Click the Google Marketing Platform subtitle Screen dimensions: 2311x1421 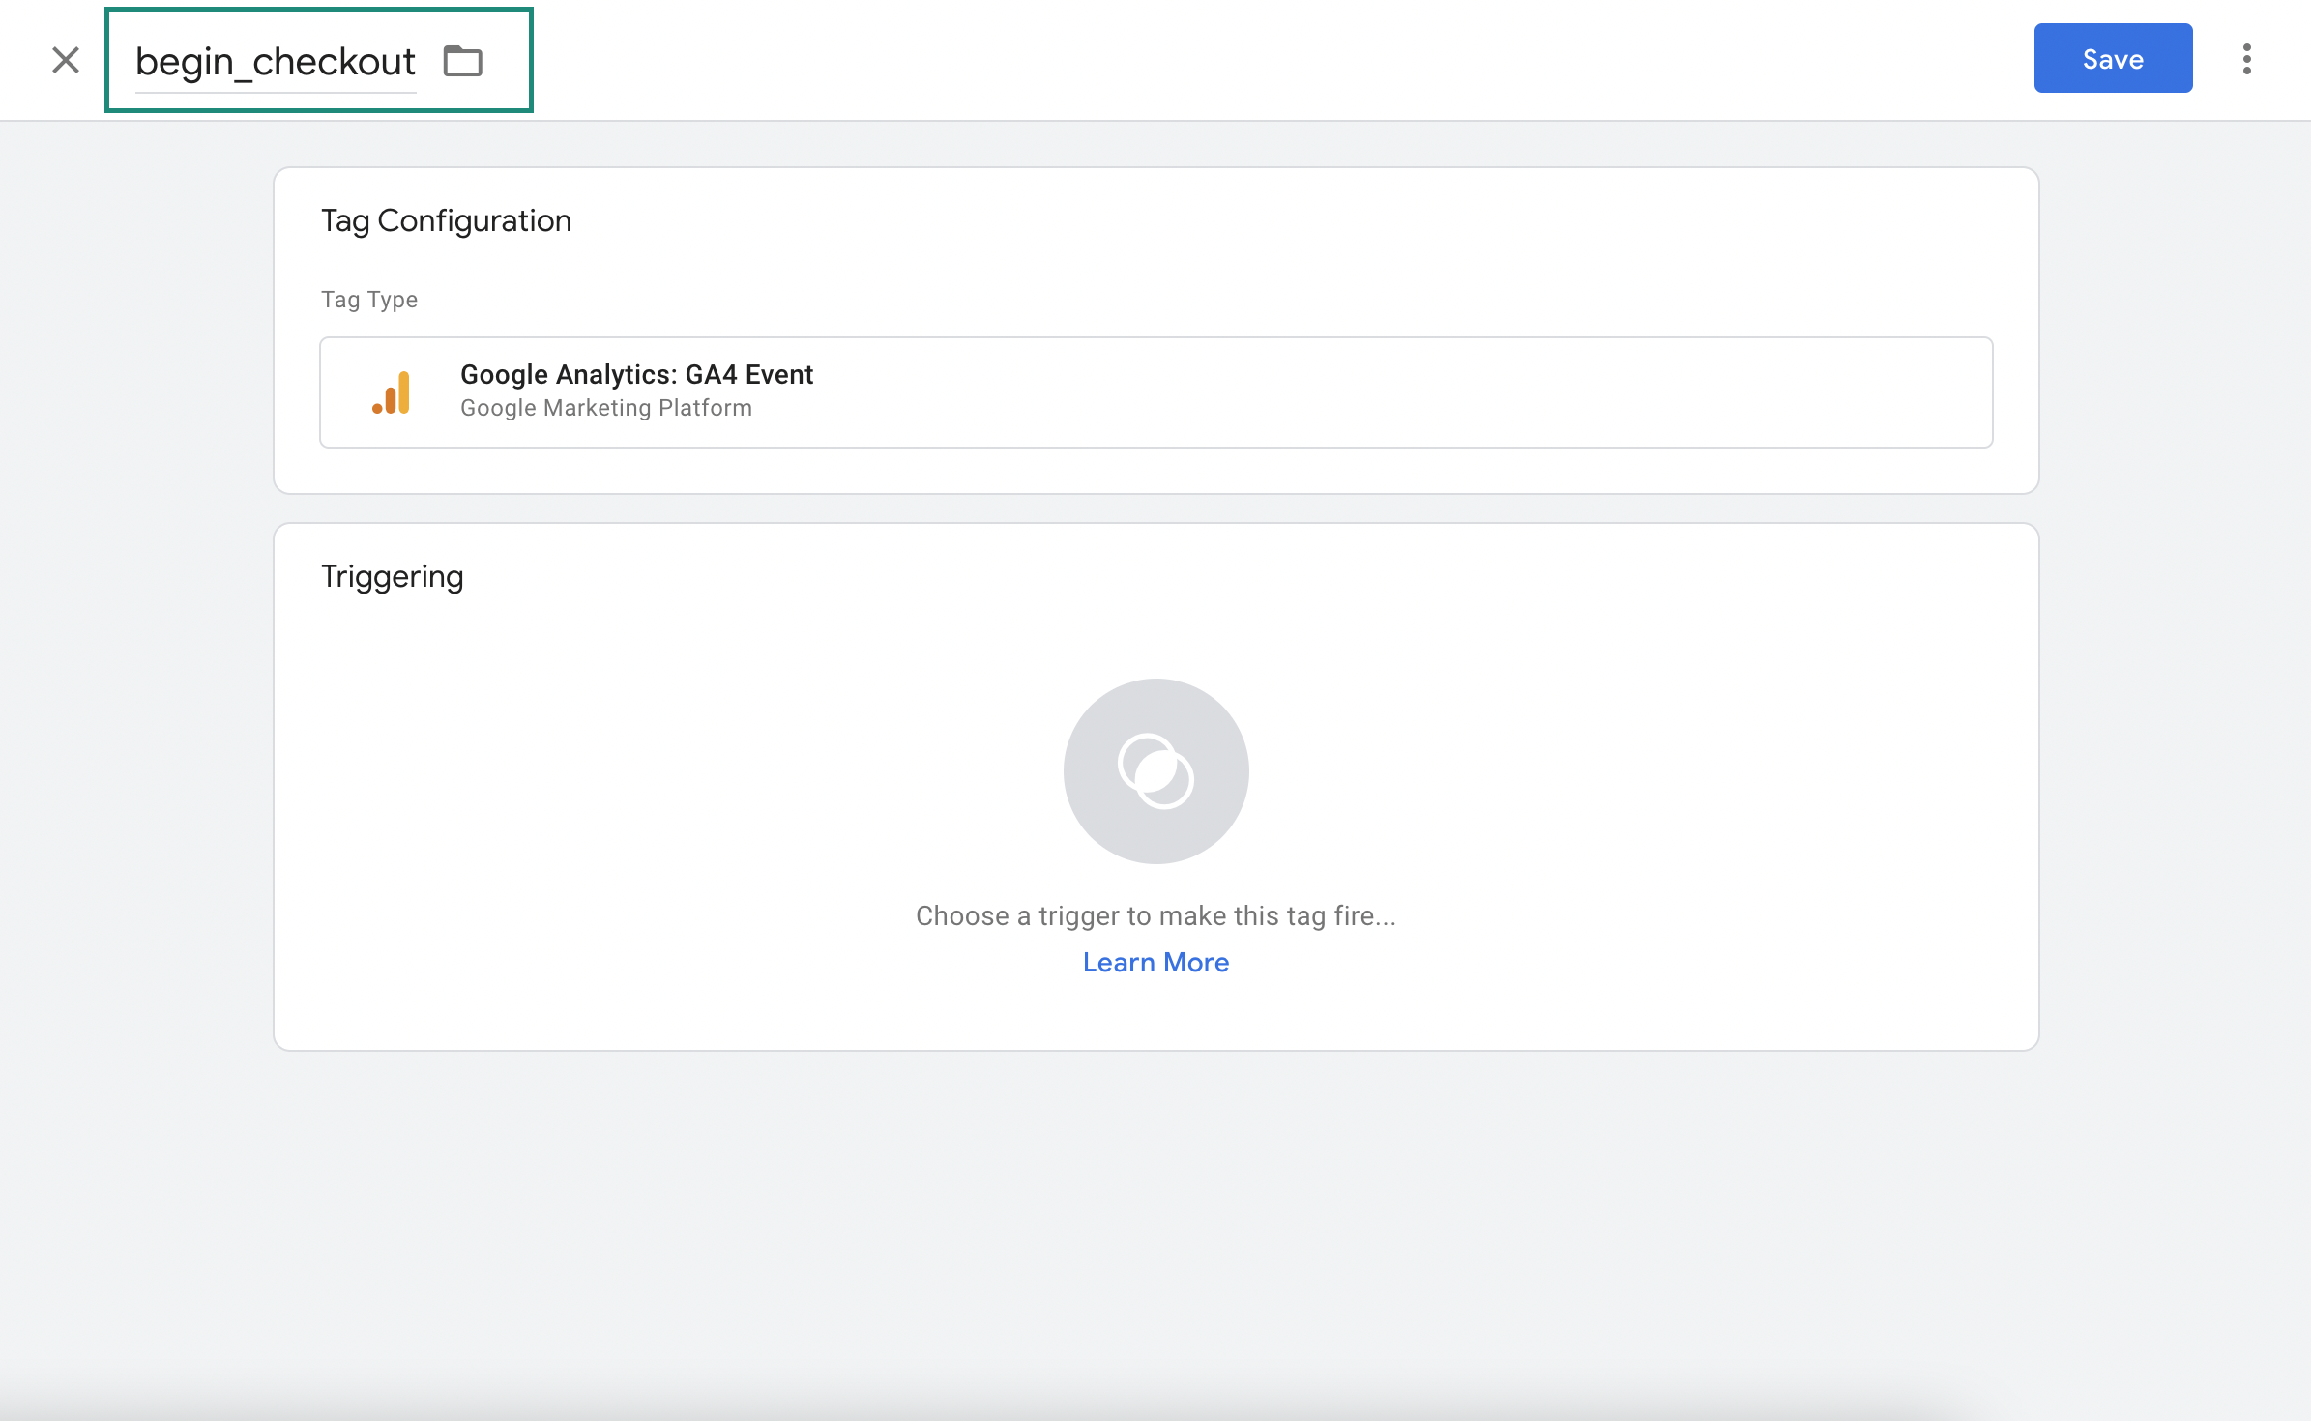[x=606, y=408]
